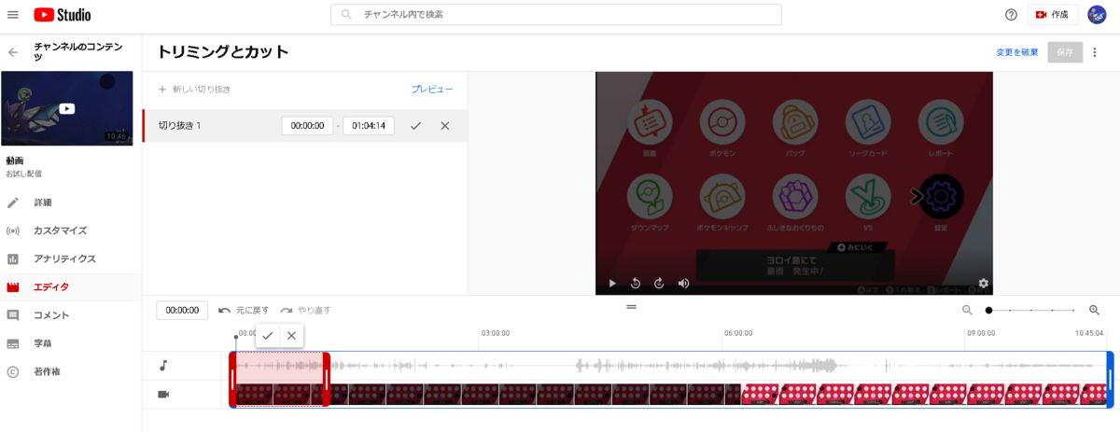1120x432 pixels.
Task: Click the 06:00:00 timeline ruler mark
Action: click(x=738, y=333)
